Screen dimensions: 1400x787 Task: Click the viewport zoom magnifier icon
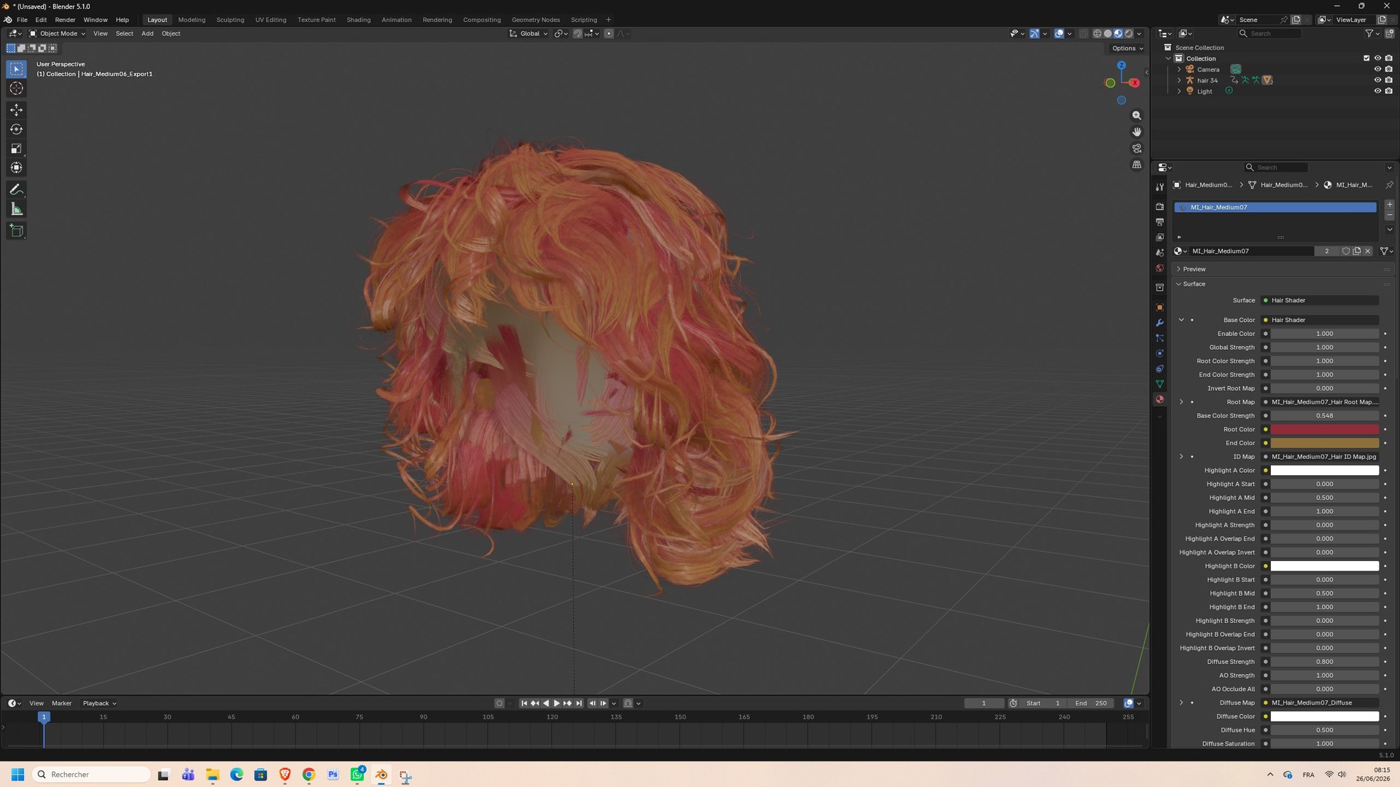point(1137,116)
